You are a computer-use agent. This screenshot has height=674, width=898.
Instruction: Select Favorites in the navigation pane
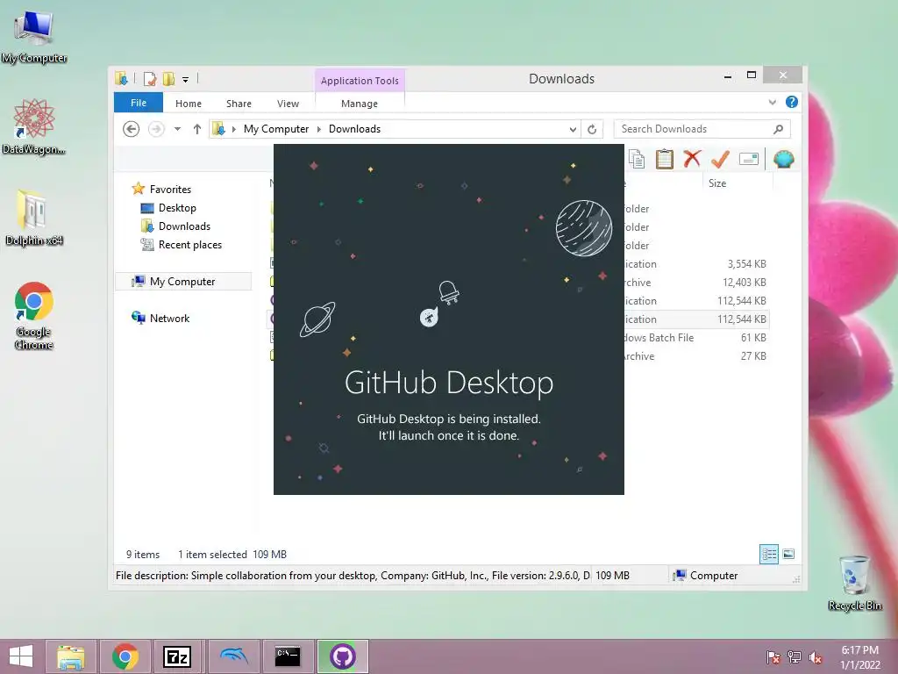pyautogui.click(x=170, y=190)
